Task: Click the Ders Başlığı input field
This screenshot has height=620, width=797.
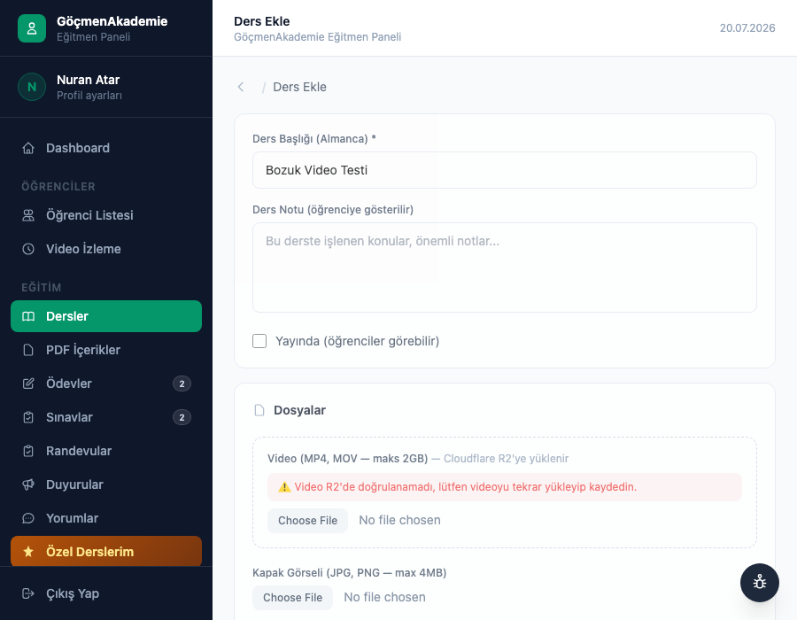Action: (505, 170)
